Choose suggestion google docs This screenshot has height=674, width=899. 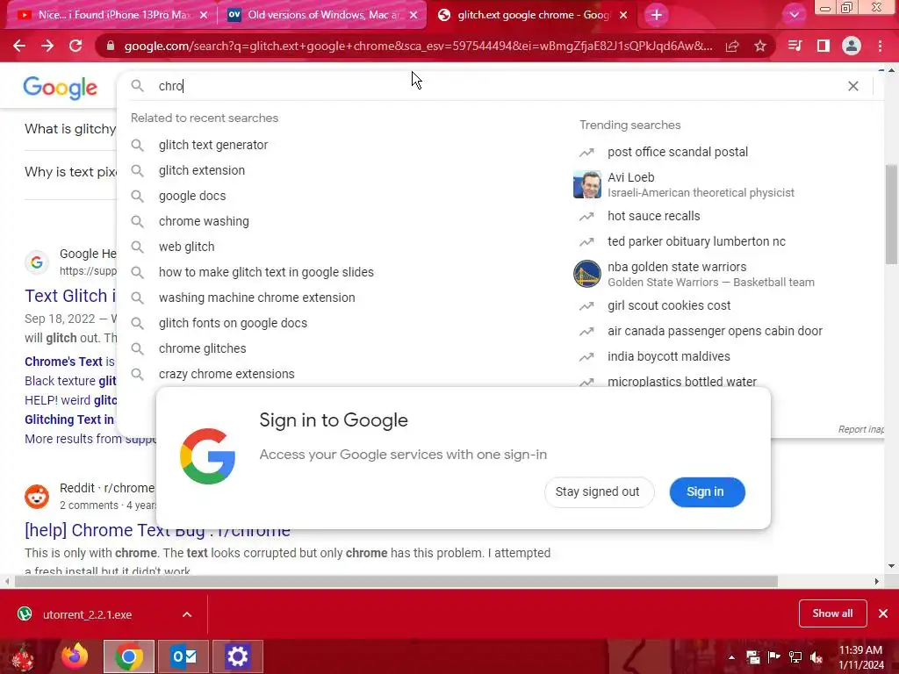(192, 196)
